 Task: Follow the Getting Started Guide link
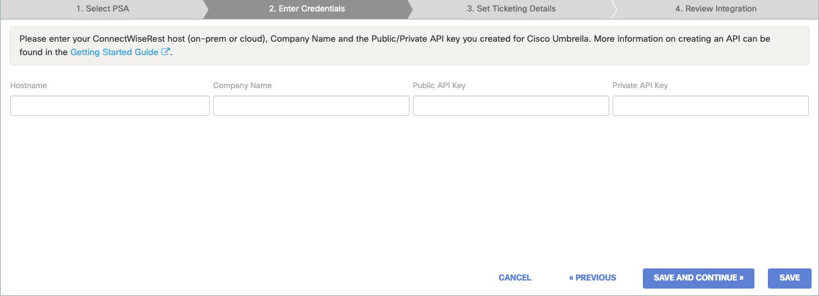(x=114, y=52)
